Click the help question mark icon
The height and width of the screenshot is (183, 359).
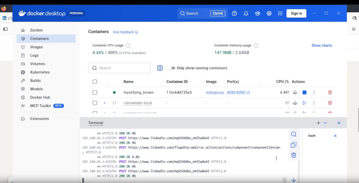coord(234,13)
